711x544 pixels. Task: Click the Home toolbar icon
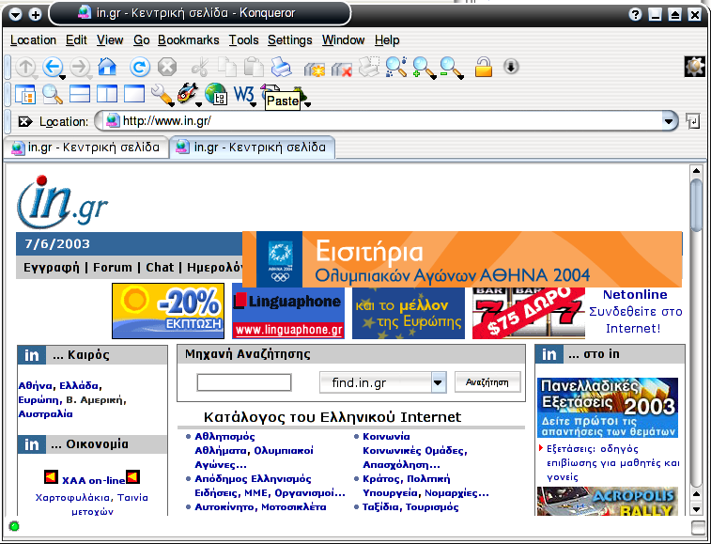click(x=107, y=67)
